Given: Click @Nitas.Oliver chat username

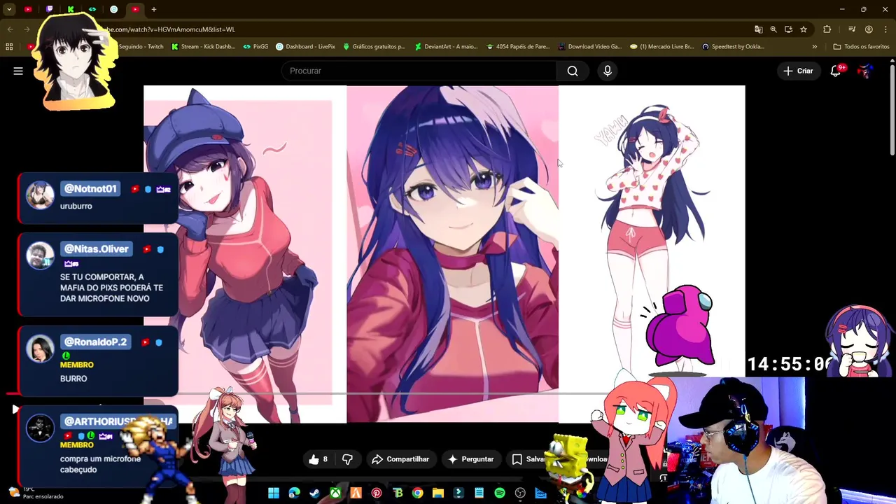Looking at the screenshot, I should coord(96,249).
